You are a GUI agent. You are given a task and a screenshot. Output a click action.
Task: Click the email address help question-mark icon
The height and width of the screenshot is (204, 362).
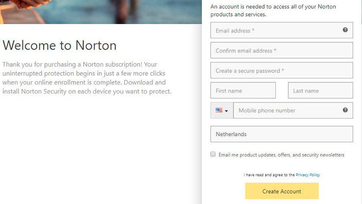[x=345, y=30]
